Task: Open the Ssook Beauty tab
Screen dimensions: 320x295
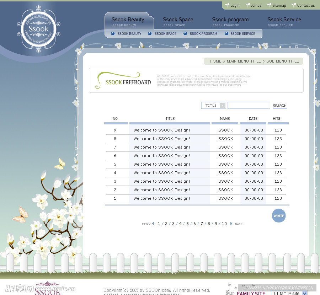Action: (x=128, y=20)
